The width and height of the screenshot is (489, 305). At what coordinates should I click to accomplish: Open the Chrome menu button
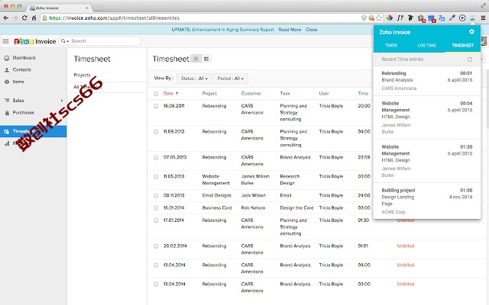point(483,18)
